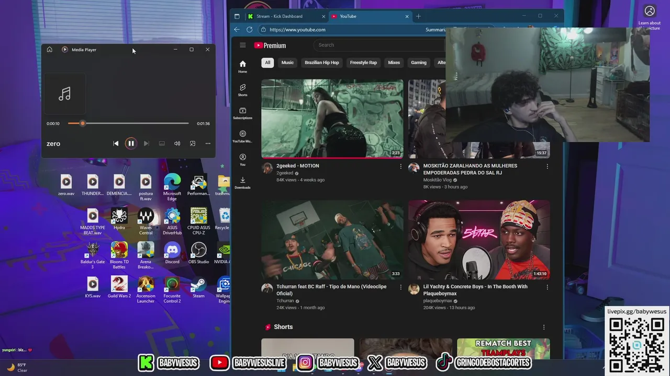The width and height of the screenshot is (670, 376).
Task: Open Focusrite Control 2 shortcut
Action: click(172, 290)
